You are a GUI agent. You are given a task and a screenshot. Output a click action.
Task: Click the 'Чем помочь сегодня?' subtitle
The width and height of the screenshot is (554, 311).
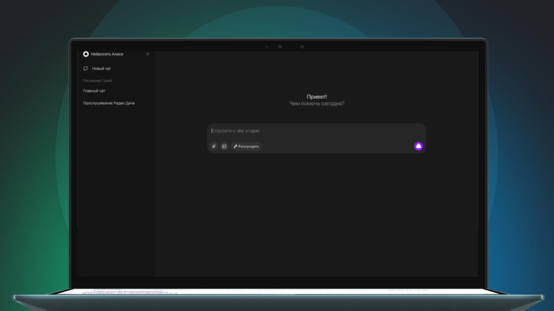[x=316, y=104]
